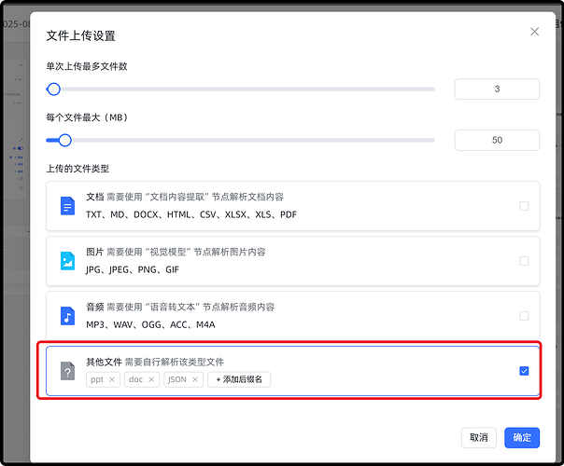The image size is (564, 466).
Task: Enable the 图片 file type checkbox
Action: pos(524,261)
